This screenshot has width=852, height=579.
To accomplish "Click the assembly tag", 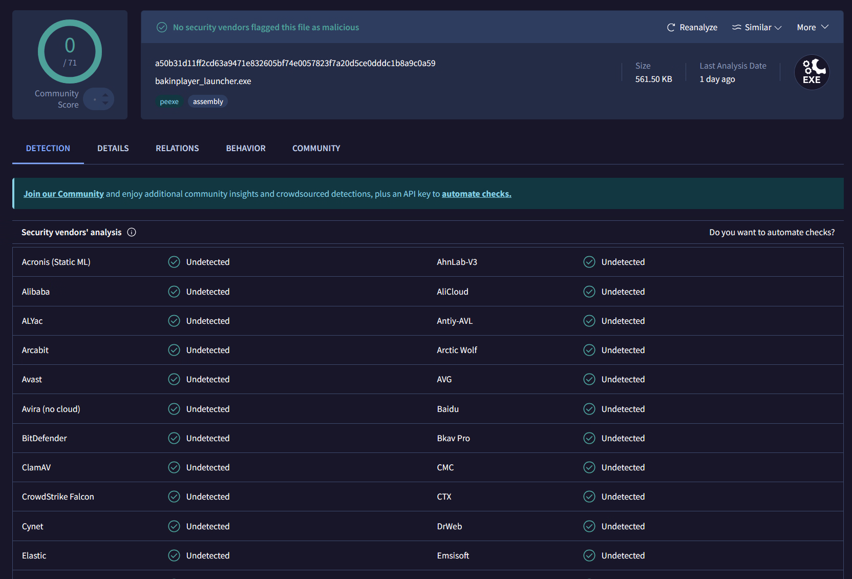I will (x=208, y=101).
